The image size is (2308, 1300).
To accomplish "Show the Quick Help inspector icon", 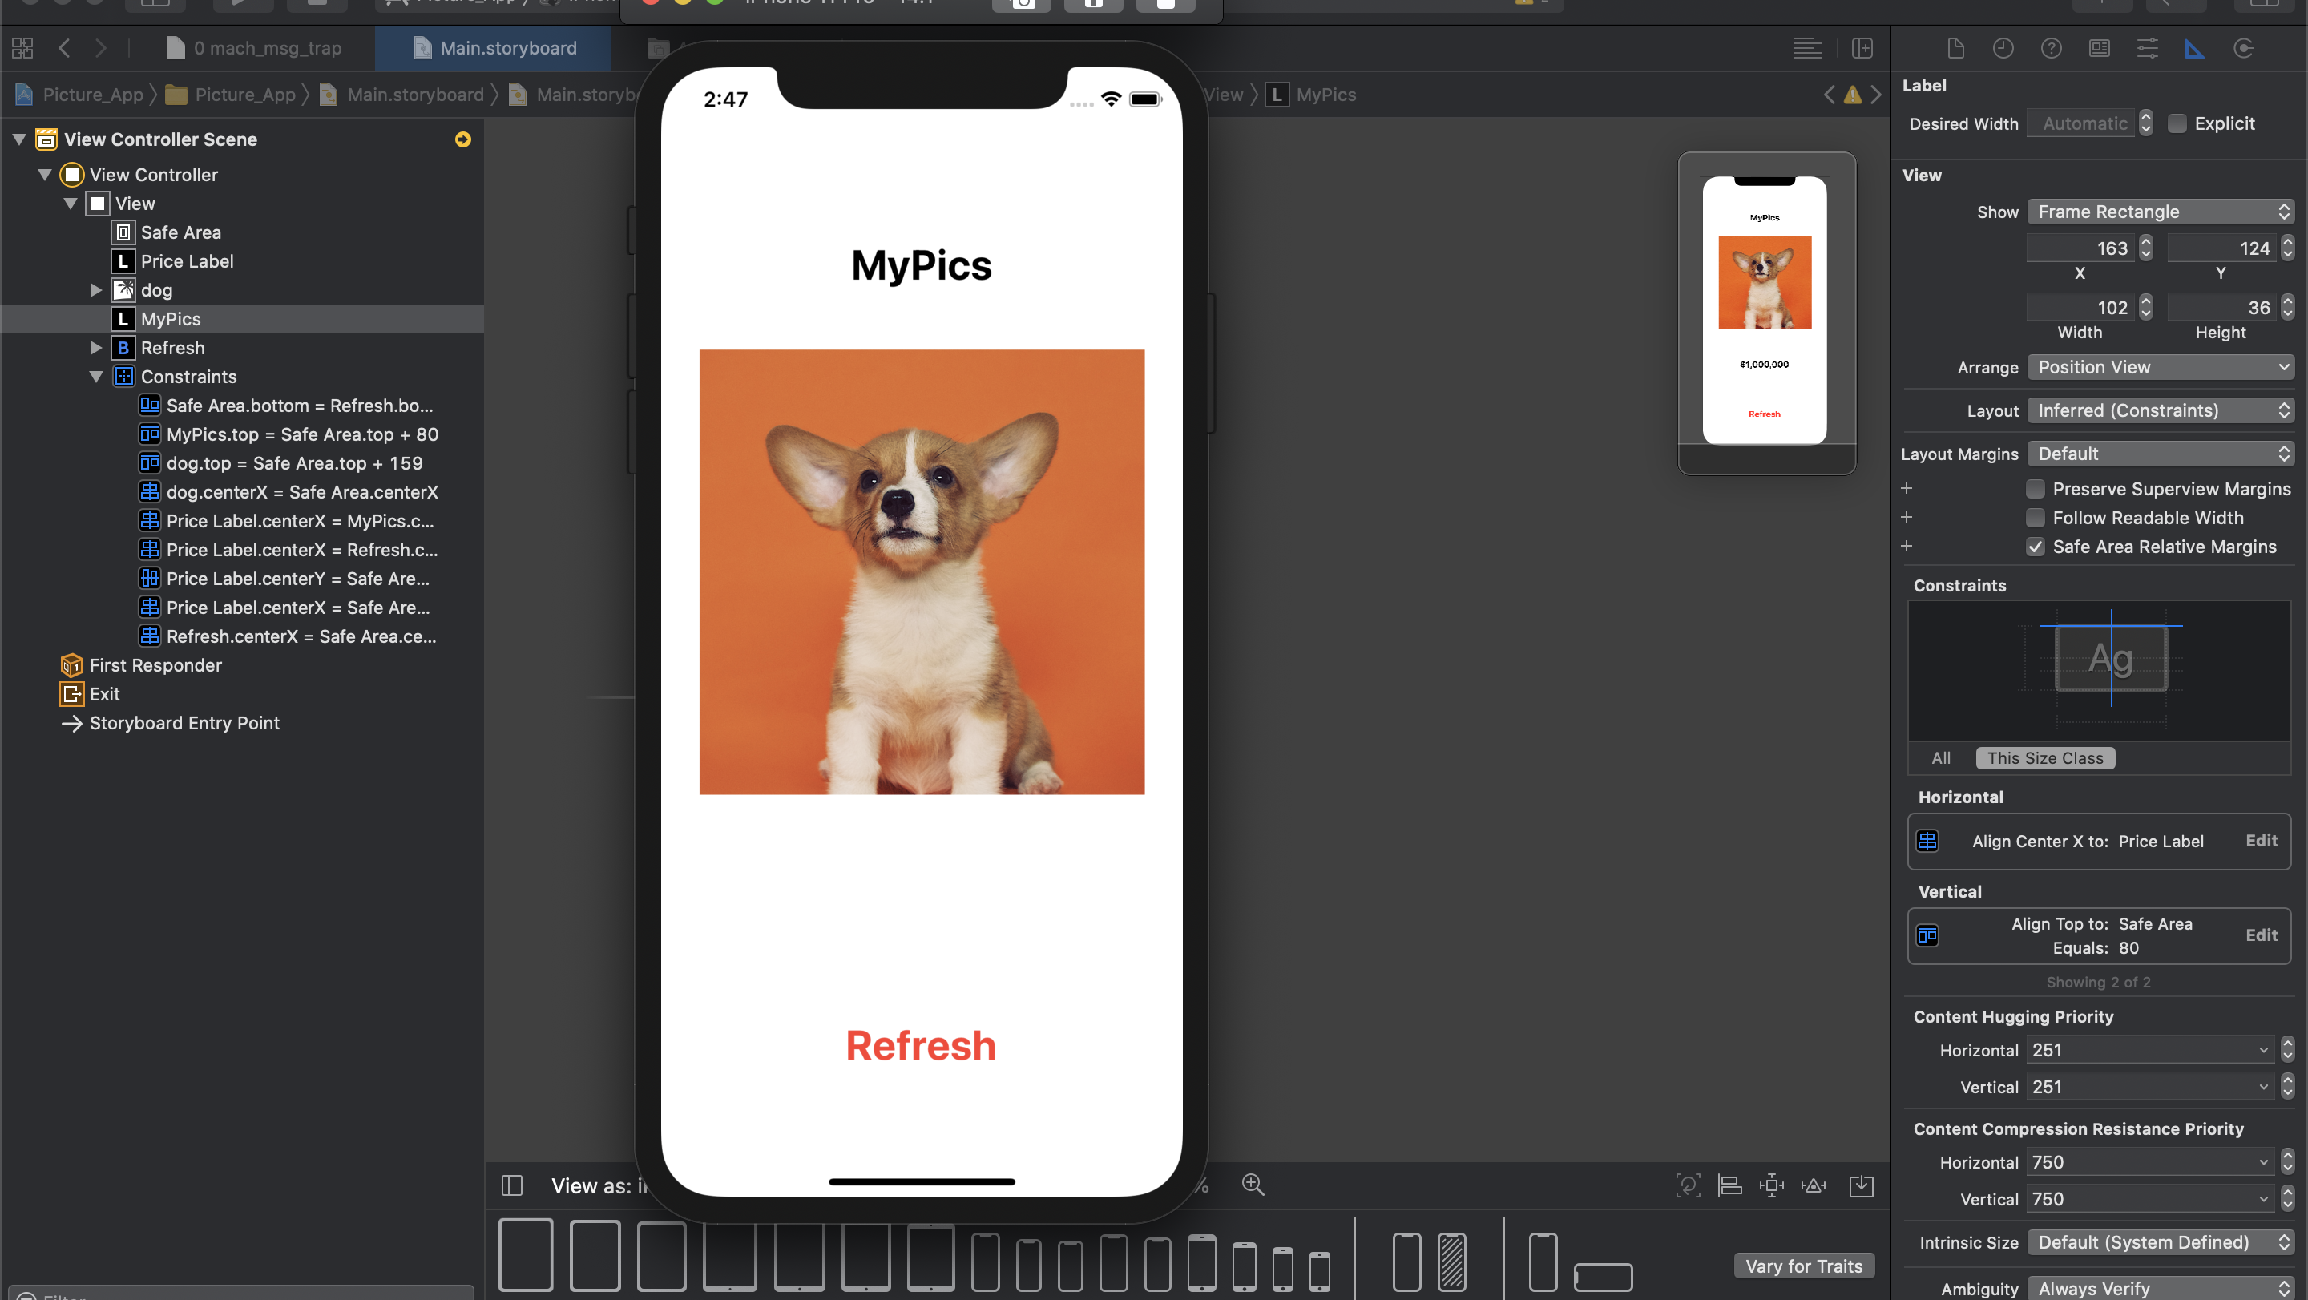I will pyautogui.click(x=2051, y=48).
